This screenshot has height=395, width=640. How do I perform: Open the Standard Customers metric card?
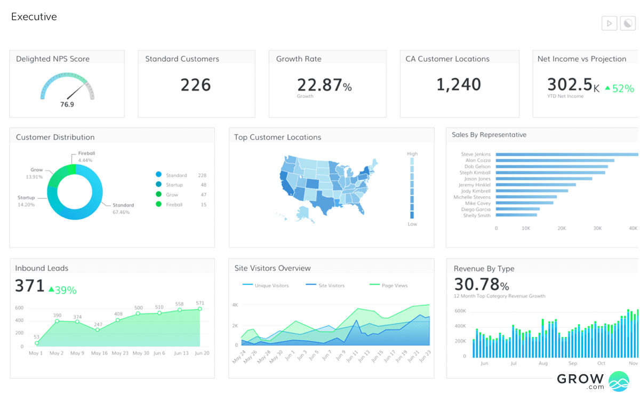tap(196, 84)
